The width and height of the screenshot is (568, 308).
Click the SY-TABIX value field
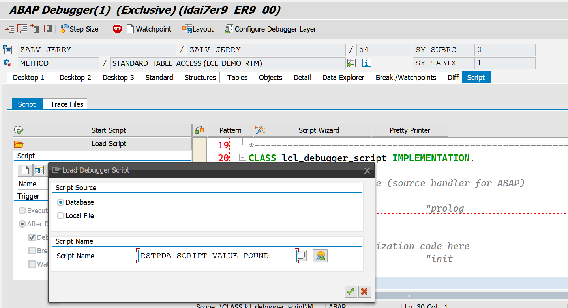(505, 63)
